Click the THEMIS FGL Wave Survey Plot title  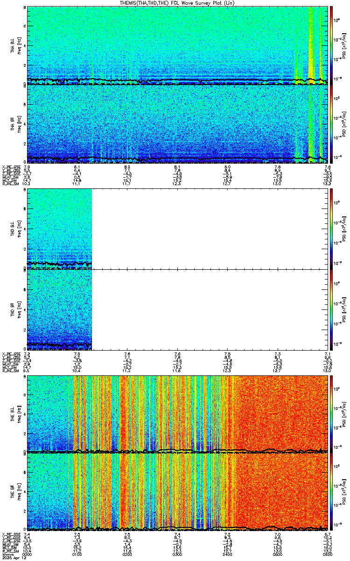coord(178,3)
